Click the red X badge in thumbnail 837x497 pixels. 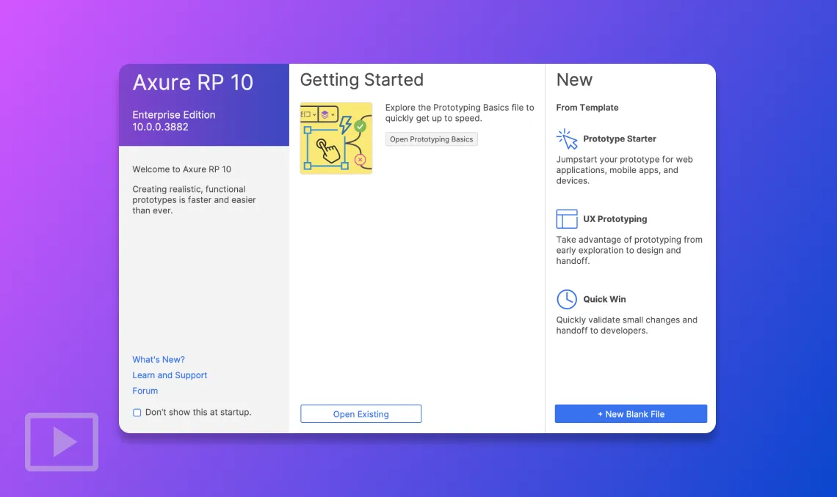(360, 159)
